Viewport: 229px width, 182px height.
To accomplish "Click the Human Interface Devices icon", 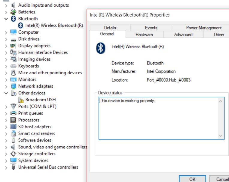I will pyautogui.click(x=13, y=52).
